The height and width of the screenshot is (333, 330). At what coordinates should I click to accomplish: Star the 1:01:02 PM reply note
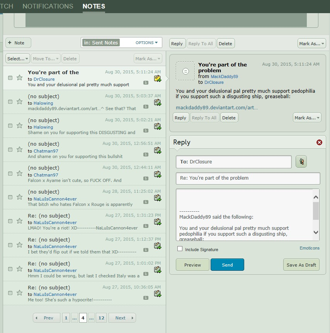pos(20,269)
